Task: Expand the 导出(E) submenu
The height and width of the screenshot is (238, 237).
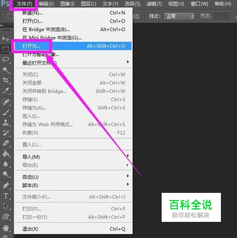Action: tap(73, 165)
